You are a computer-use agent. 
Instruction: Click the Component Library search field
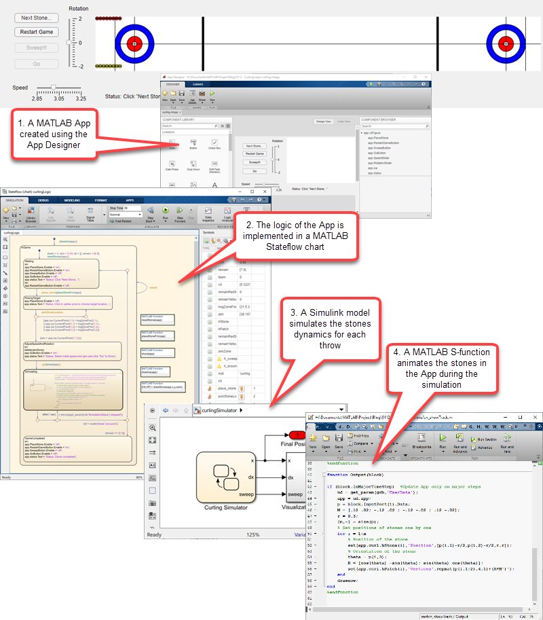[189, 126]
